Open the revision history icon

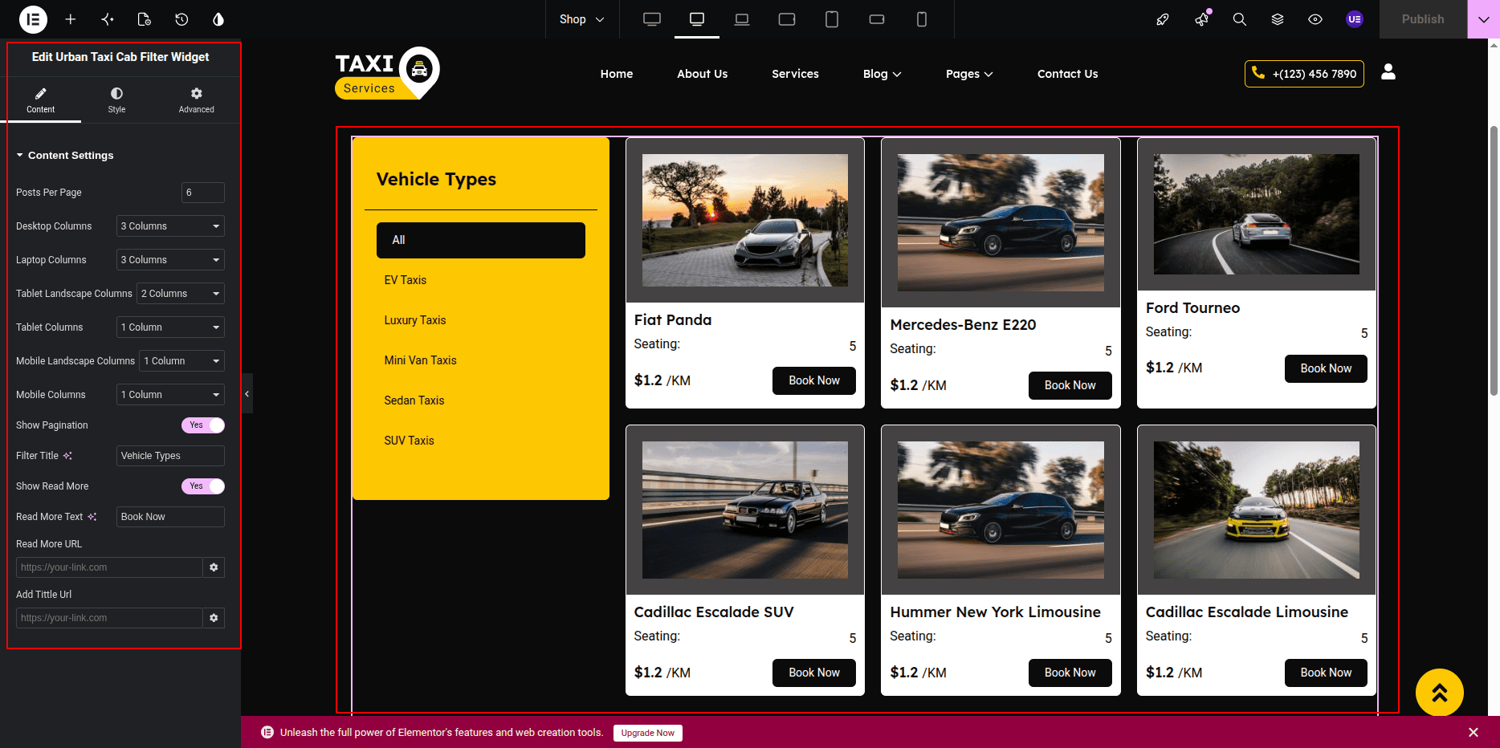(x=181, y=19)
